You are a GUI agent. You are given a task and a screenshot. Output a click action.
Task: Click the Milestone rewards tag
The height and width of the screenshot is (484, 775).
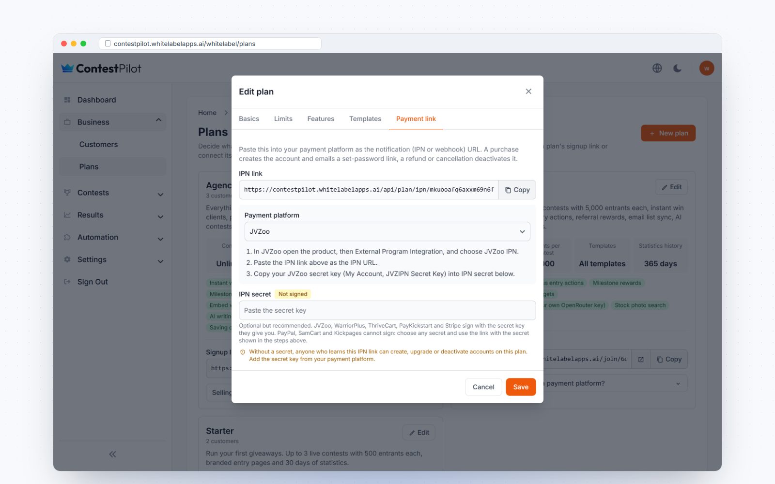(617, 283)
